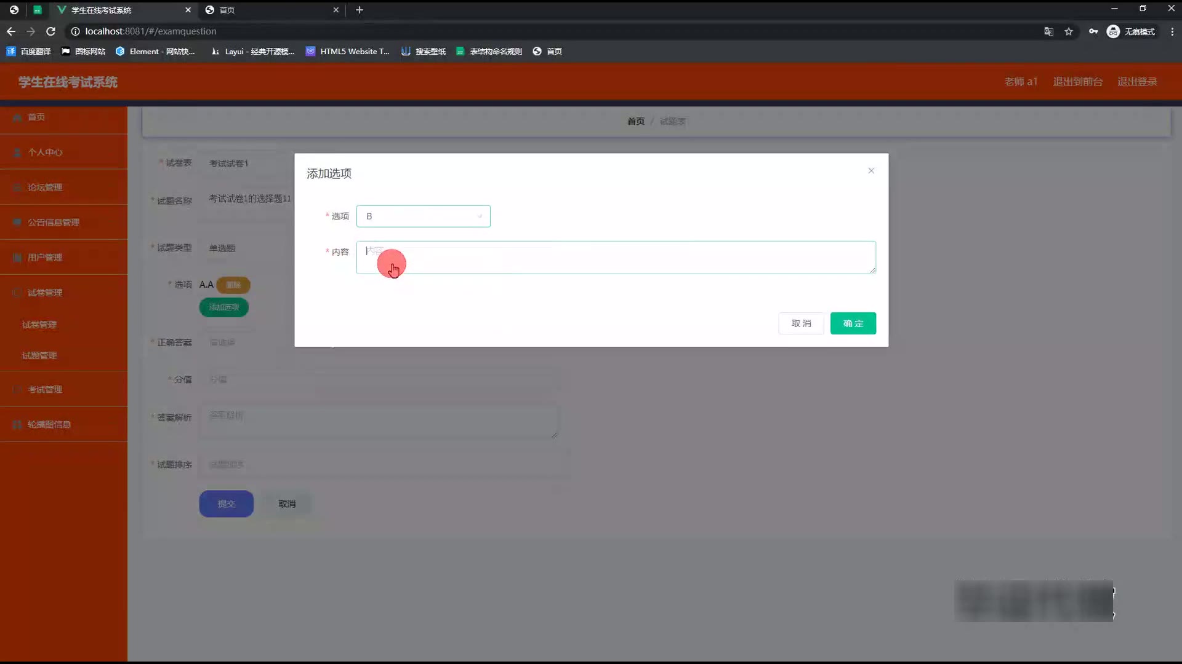
Task: Expand the 考试管理 sidebar menu
Action: [45, 390]
